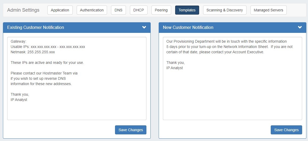The image size is (308, 141).
Task: Click the Admin Settings heading
Action: tap(23, 10)
